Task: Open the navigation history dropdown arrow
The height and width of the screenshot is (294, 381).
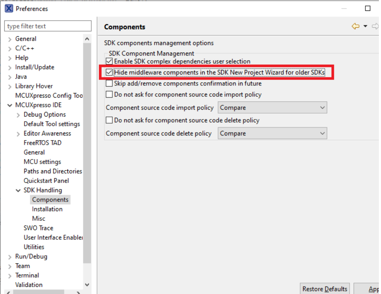Action: [365, 26]
